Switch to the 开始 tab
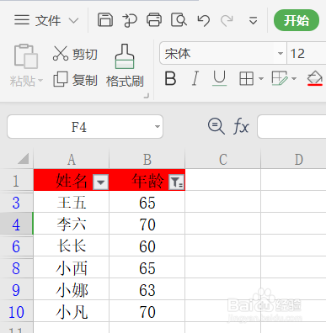Viewport: 326px width, 333px height. click(x=297, y=20)
